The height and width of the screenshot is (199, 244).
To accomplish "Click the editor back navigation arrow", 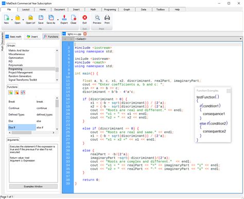I will pyautogui.click(x=65, y=39).
